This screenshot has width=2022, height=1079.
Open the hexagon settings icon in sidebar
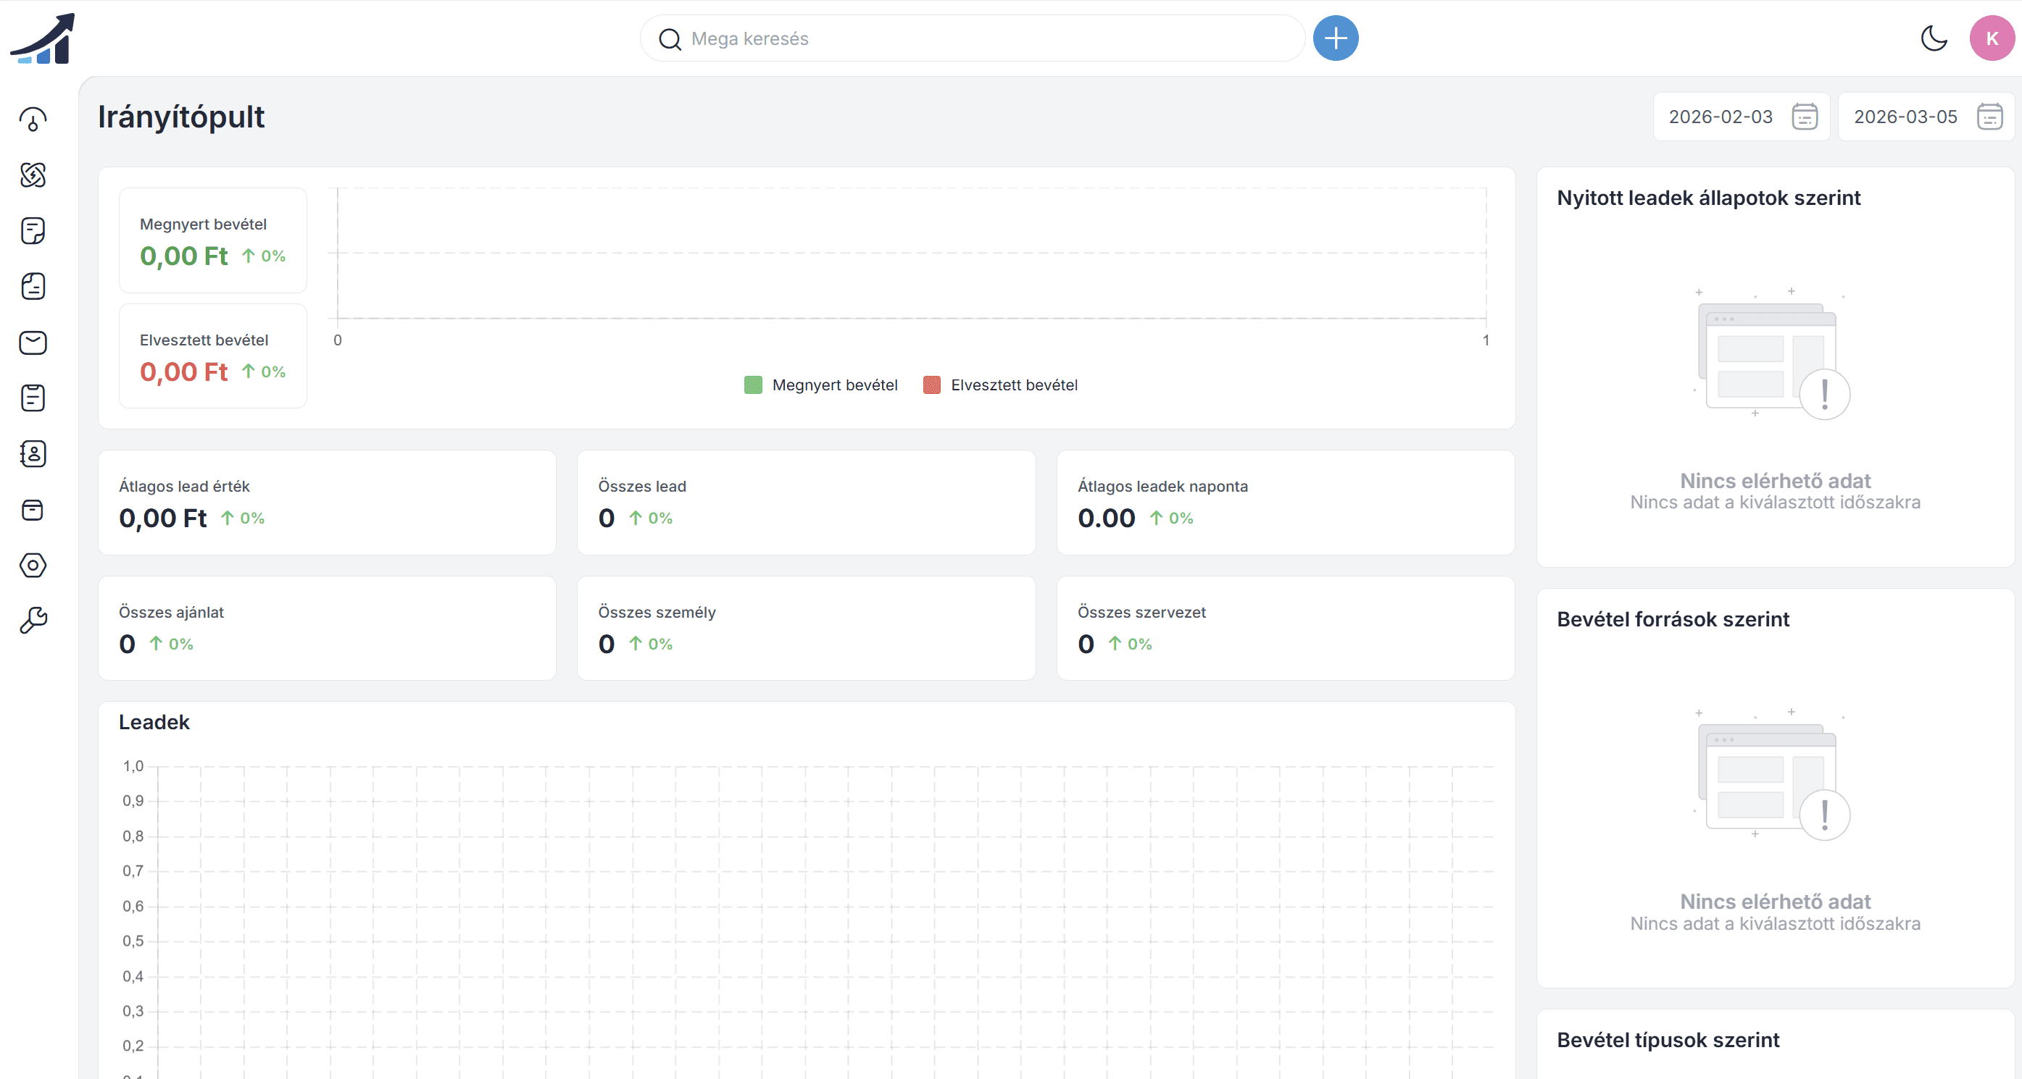pyautogui.click(x=33, y=566)
